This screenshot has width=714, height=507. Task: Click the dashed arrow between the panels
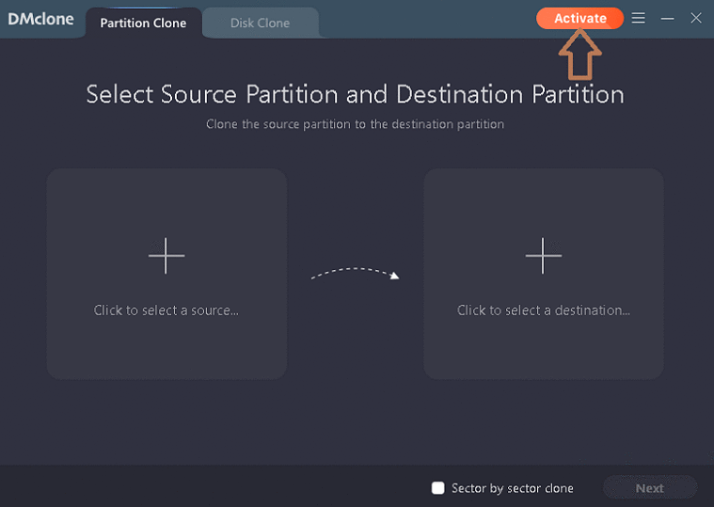(356, 273)
